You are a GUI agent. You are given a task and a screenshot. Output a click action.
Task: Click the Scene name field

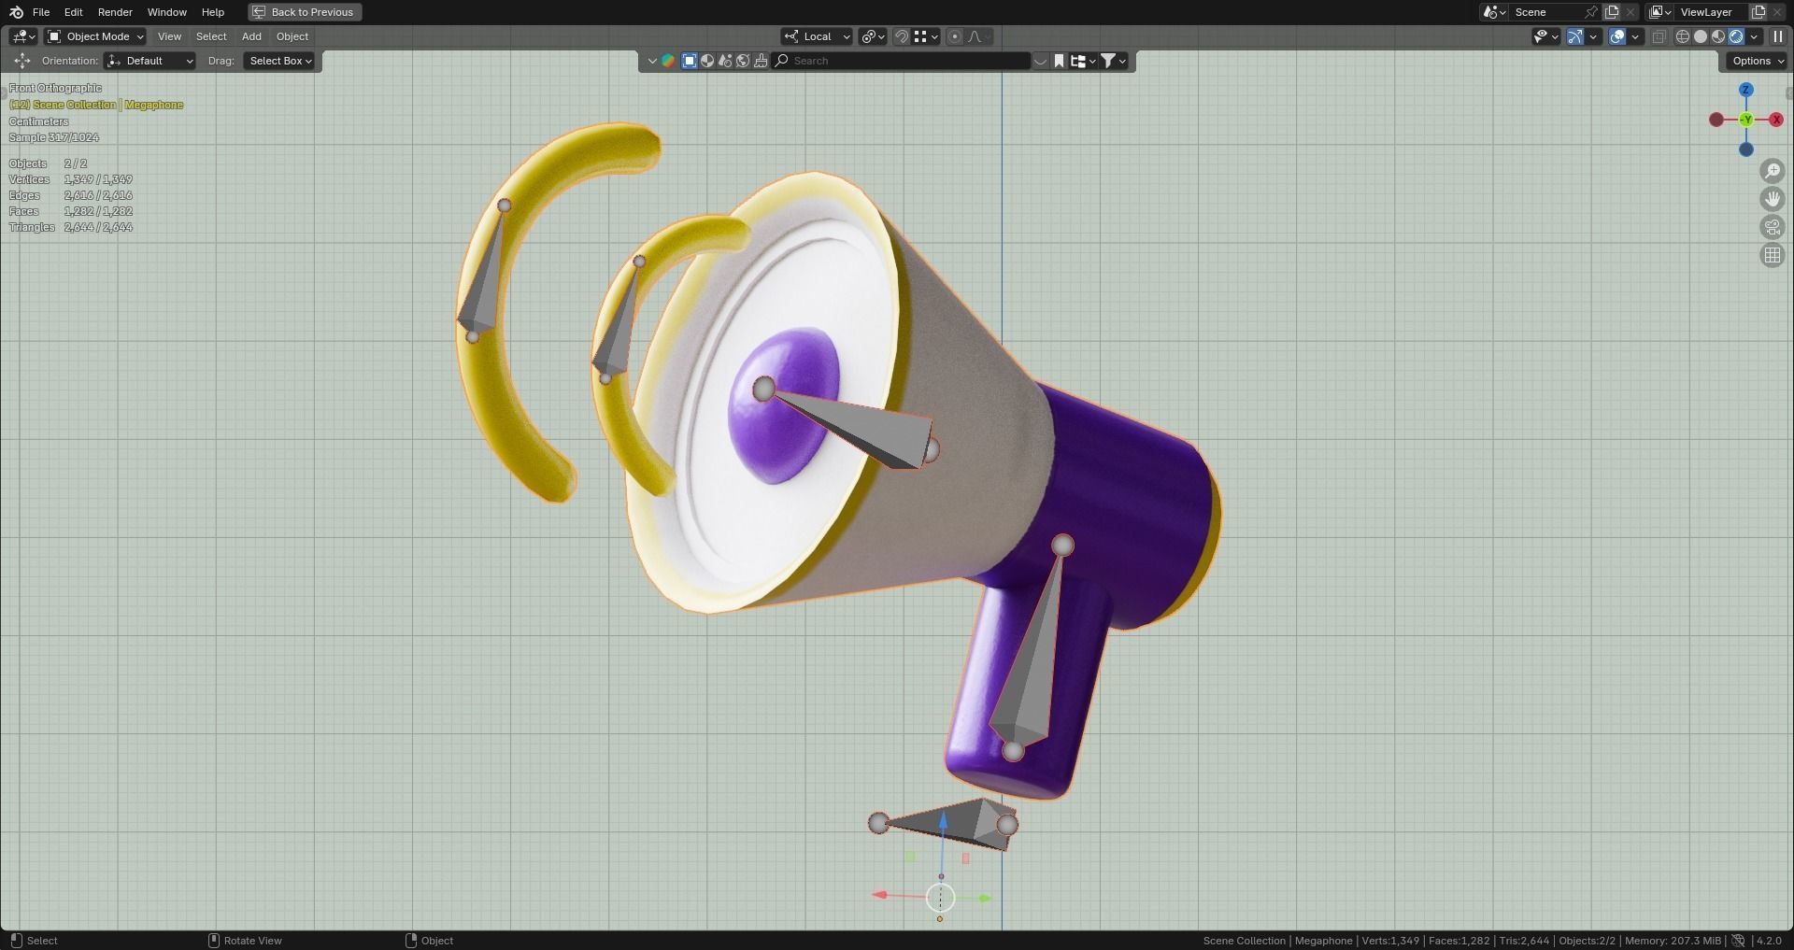click(1546, 12)
